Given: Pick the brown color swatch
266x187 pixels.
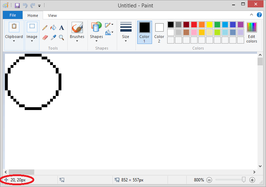Looking at the screenshot, I should [x=186, y=32].
